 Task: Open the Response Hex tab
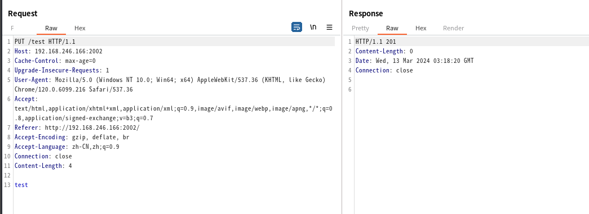point(420,28)
